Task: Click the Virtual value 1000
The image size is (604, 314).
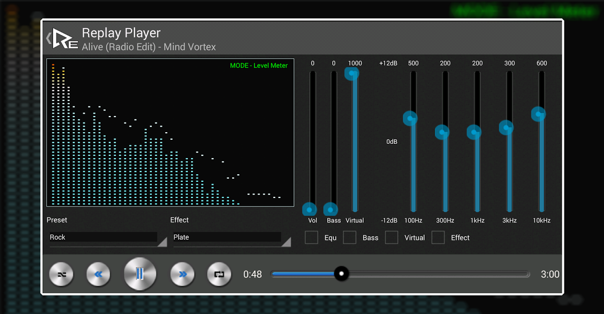Action: pyautogui.click(x=355, y=63)
